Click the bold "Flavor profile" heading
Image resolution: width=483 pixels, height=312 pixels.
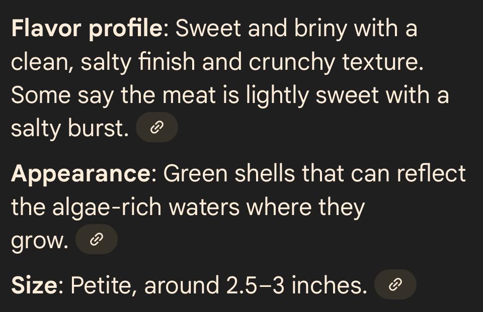click(x=87, y=29)
